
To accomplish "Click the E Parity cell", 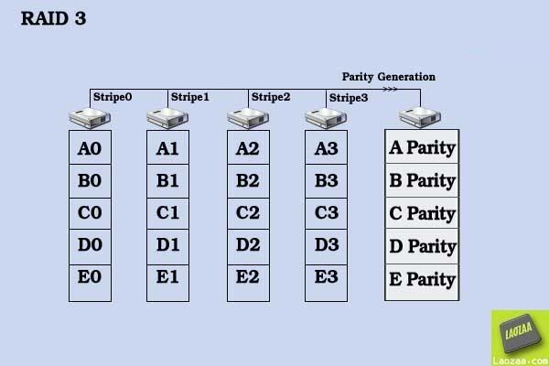I will click(x=422, y=282).
